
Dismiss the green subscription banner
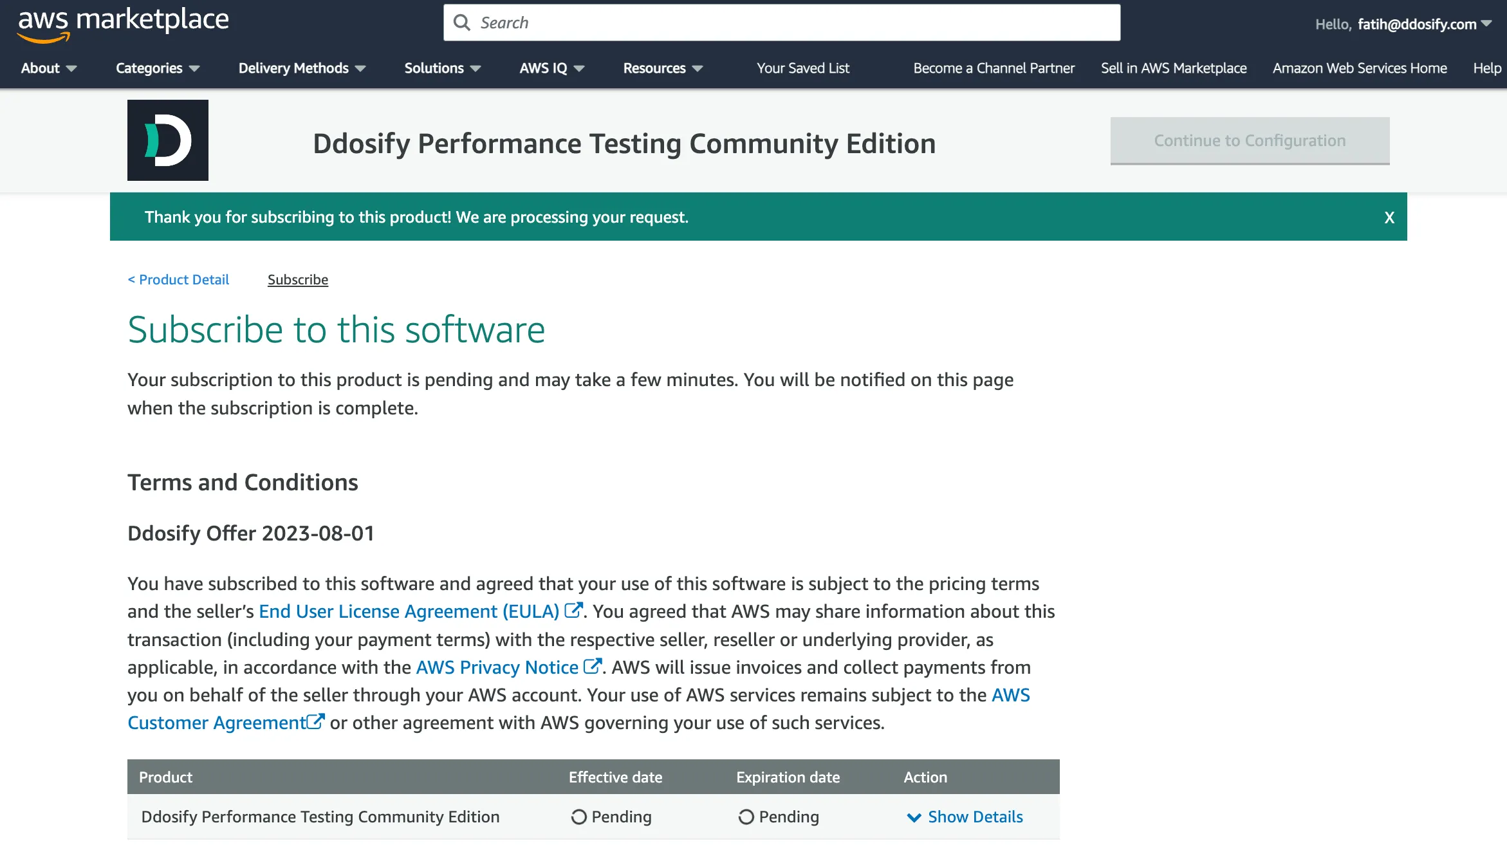[1389, 218]
